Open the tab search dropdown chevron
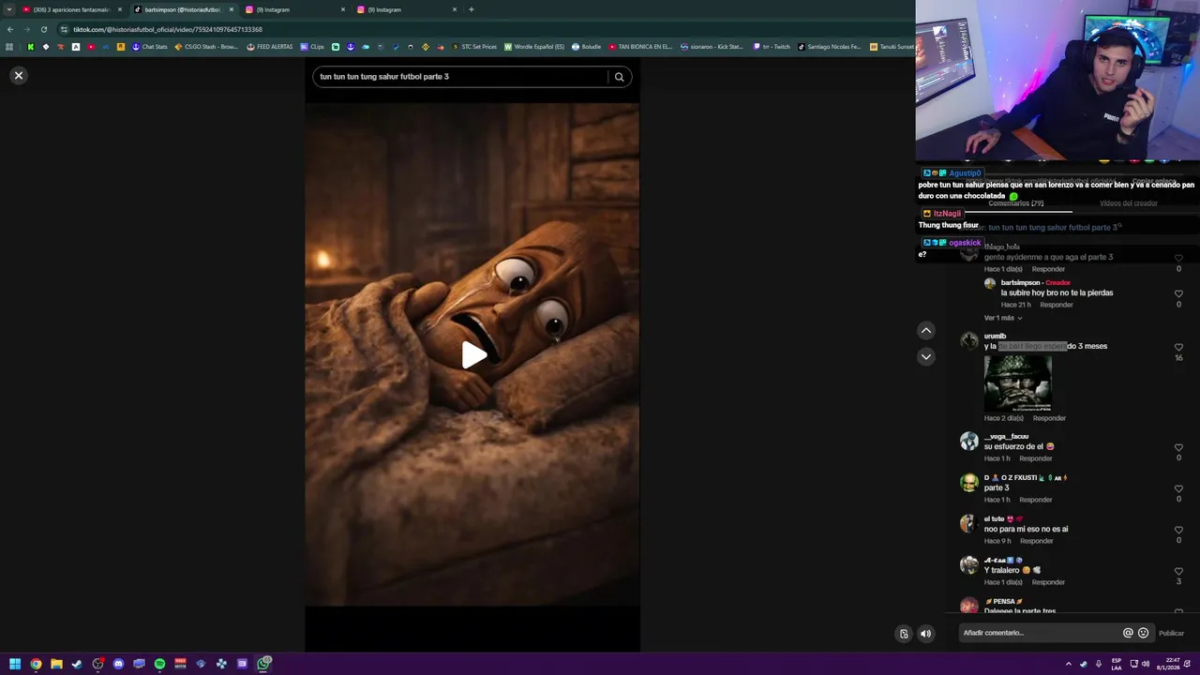Image resolution: width=1200 pixels, height=675 pixels. click(x=8, y=9)
